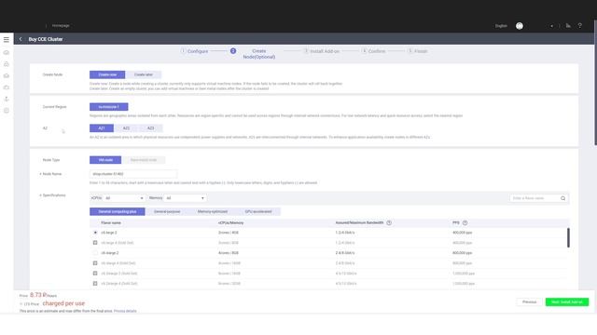Click the feed icon left of the help icon
This screenshot has height=335, width=597.
tap(568, 25)
